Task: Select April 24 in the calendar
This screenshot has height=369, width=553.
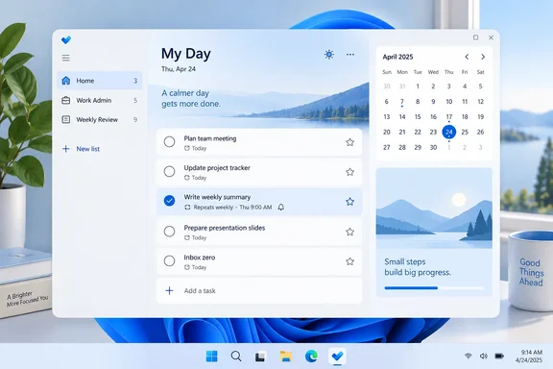Action: [449, 132]
